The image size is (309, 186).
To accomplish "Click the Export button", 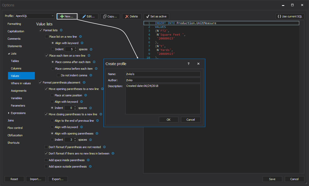I will [x=58, y=179].
